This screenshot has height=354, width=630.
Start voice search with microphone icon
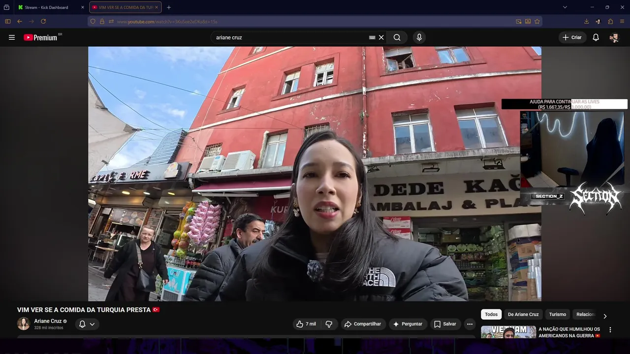click(419, 37)
